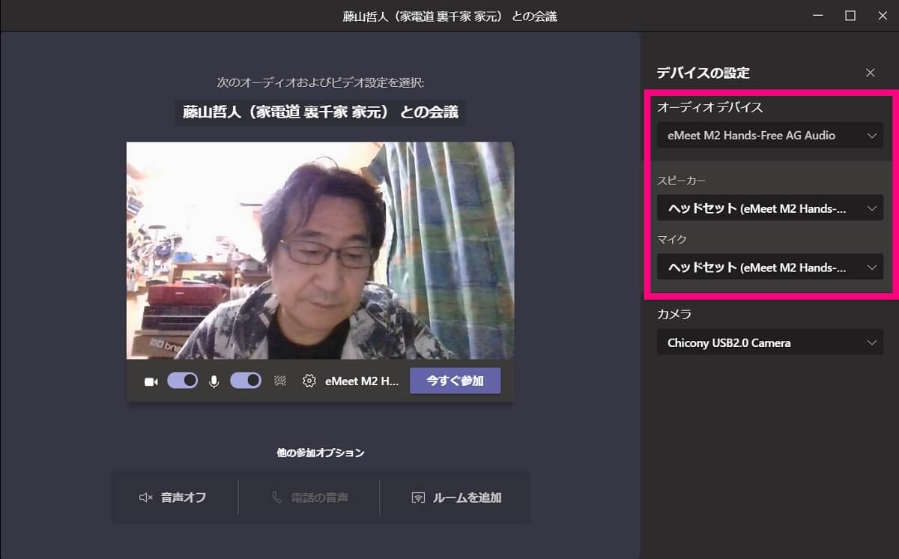The width and height of the screenshot is (899, 559).
Task: Click the phone icon for 電話の音声
Action: click(x=277, y=498)
